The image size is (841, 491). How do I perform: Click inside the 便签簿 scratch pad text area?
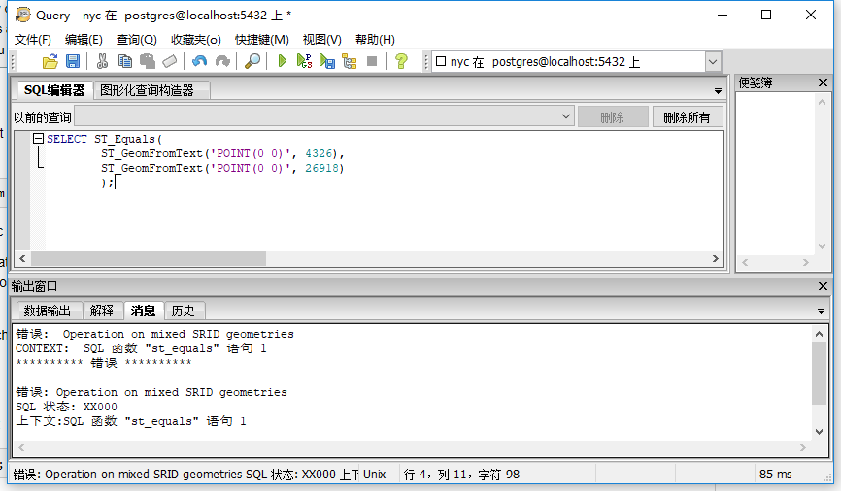point(775,175)
